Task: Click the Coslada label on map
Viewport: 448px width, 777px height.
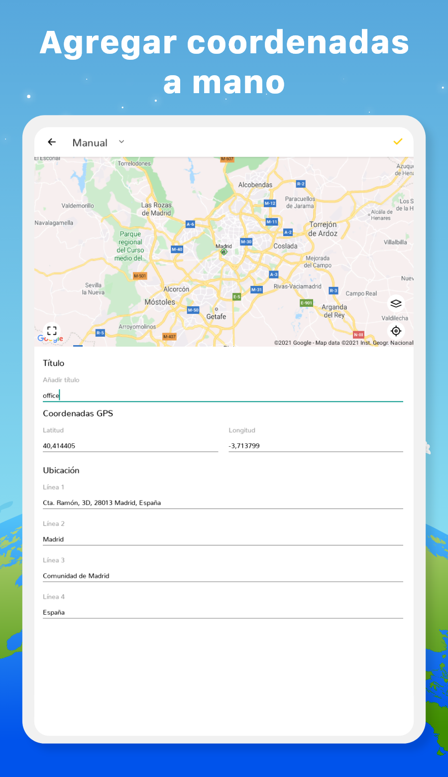Action: pos(285,246)
